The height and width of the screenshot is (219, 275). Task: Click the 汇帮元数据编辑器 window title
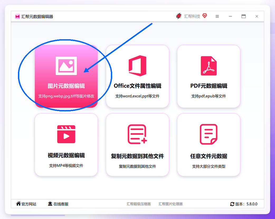click(37, 16)
